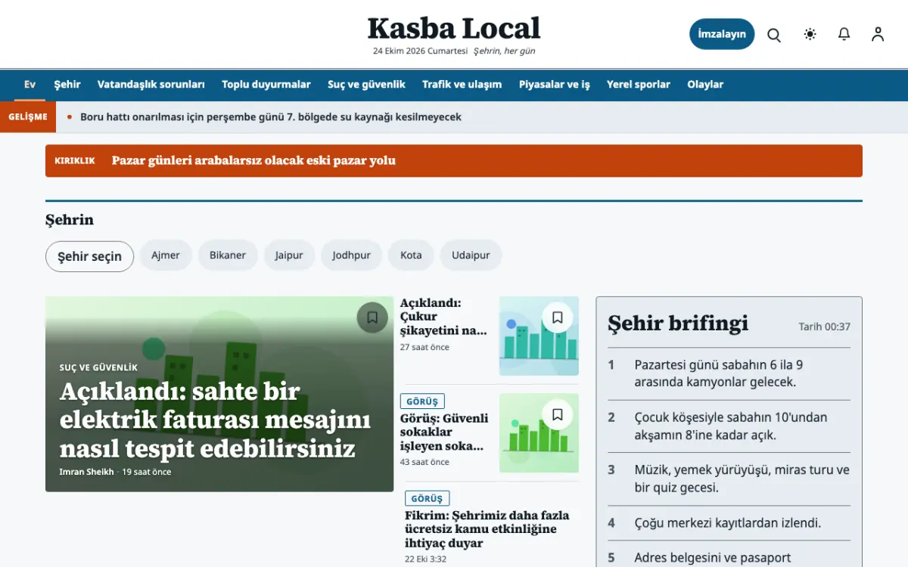Open Piyasalar ve iş section
Viewport: 908px width, 567px height.
[x=555, y=85]
